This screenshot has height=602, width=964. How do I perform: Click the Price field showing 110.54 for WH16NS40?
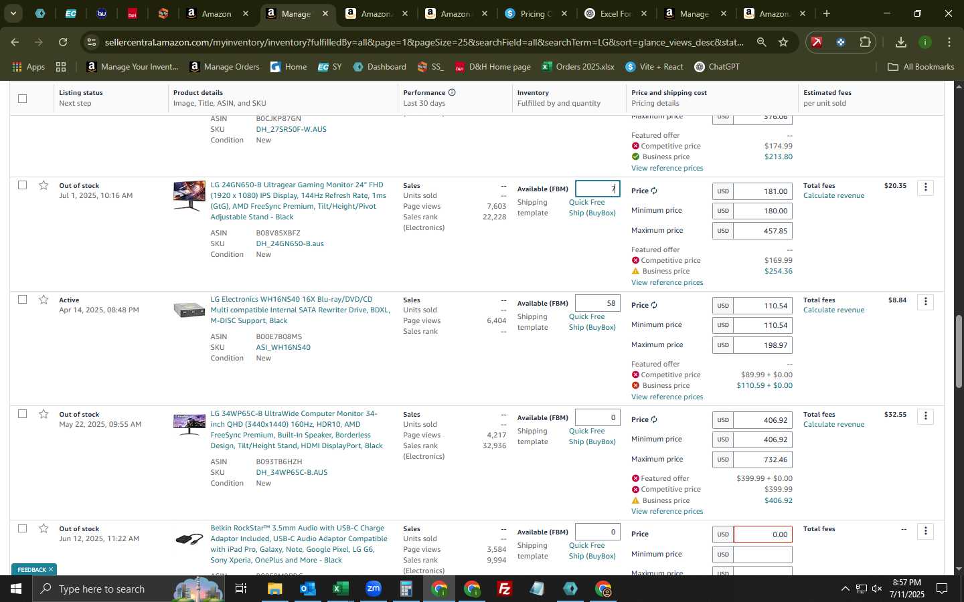pos(762,306)
